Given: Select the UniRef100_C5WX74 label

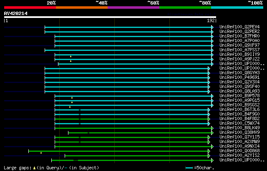Looking at the screenshot, I should 239,123.
